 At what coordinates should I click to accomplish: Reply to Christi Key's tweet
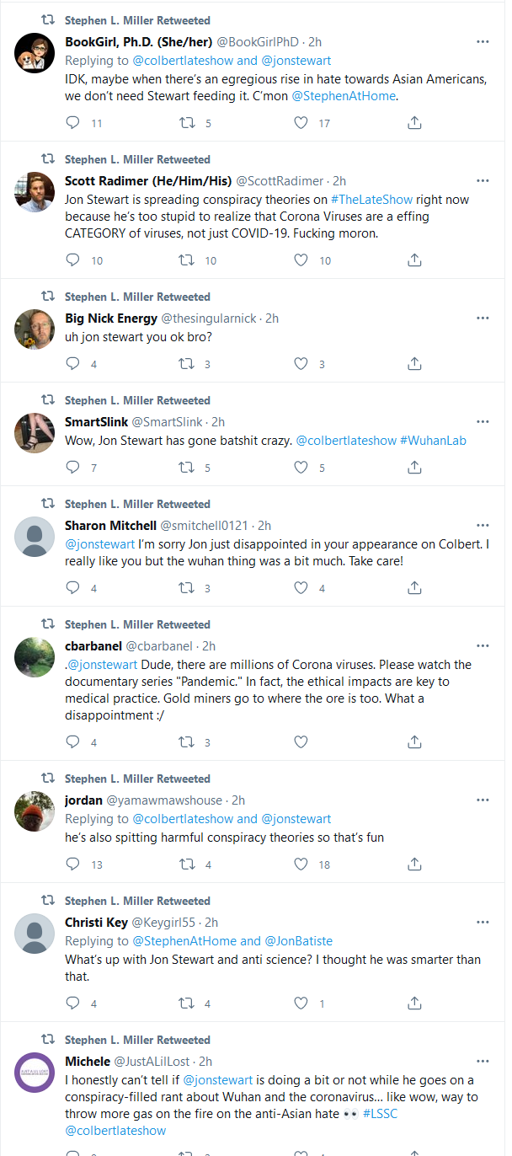click(73, 1003)
